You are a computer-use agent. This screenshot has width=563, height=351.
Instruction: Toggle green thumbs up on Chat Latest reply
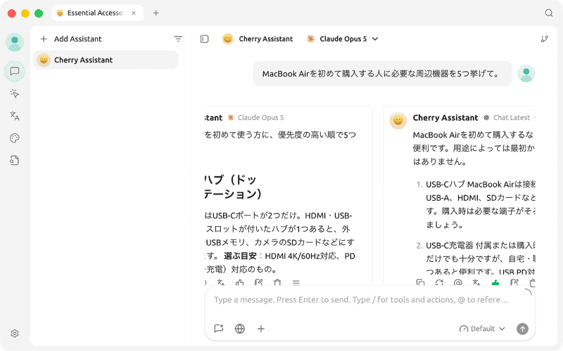(x=495, y=283)
